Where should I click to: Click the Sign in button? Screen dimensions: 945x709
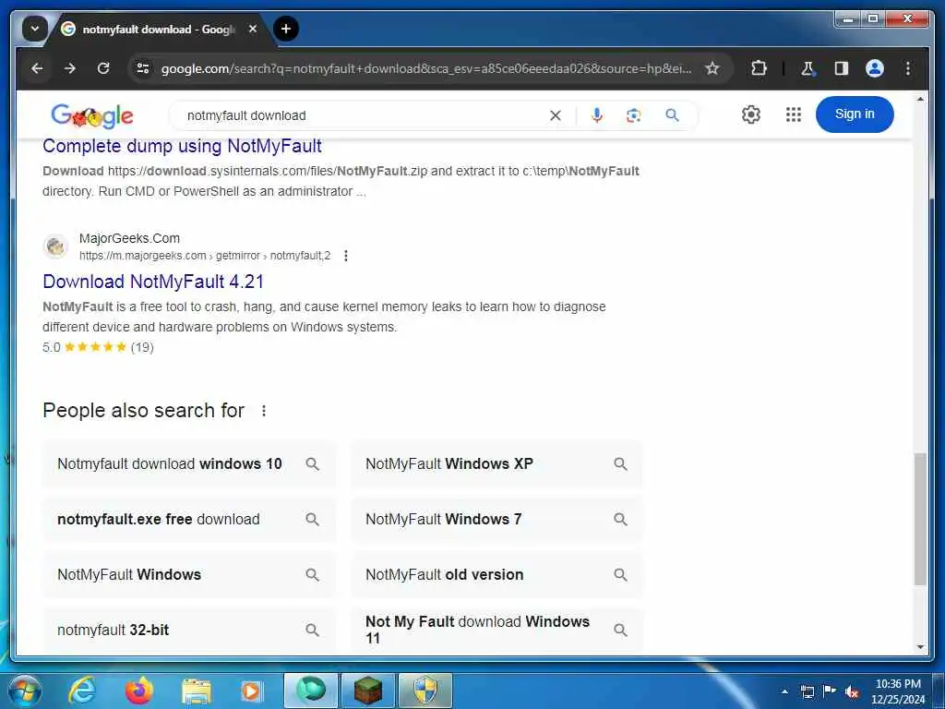pyautogui.click(x=854, y=114)
